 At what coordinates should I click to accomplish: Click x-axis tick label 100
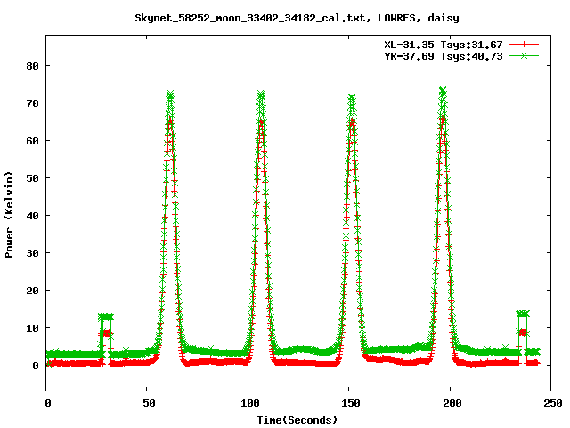click(x=250, y=403)
